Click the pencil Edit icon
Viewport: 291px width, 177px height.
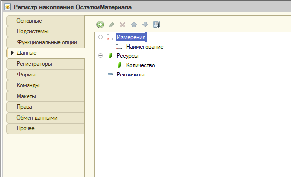pos(112,25)
